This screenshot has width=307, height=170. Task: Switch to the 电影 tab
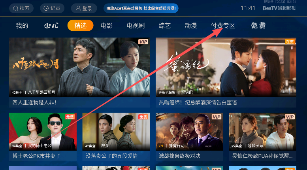pos(107,25)
